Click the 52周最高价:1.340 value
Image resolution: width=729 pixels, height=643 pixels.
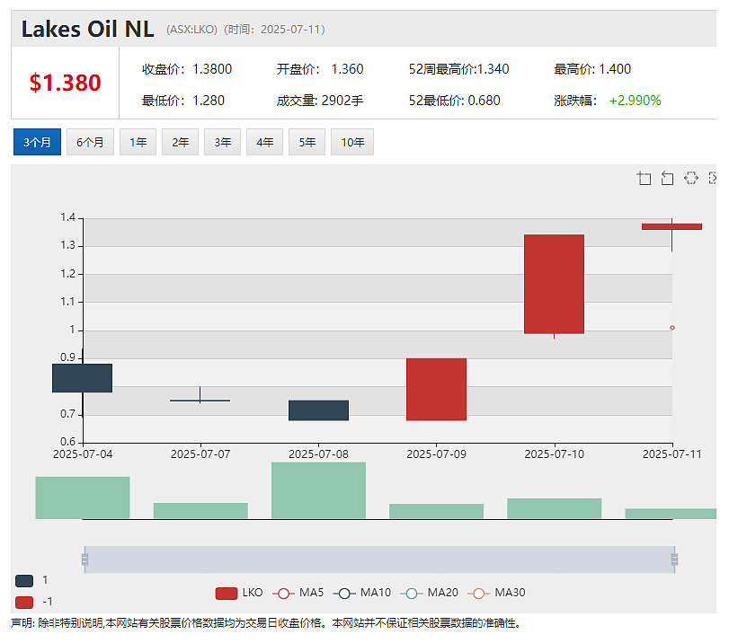point(458,69)
